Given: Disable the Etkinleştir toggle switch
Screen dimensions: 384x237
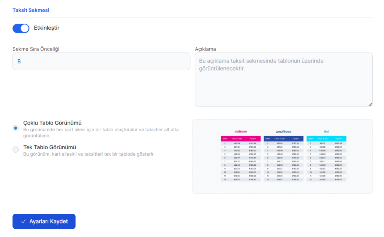Looking at the screenshot, I should tap(21, 28).
